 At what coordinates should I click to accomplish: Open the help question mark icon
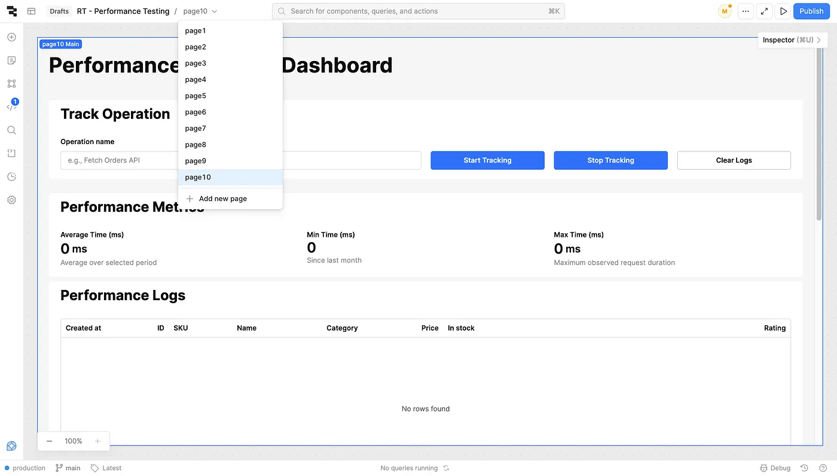[x=823, y=468]
